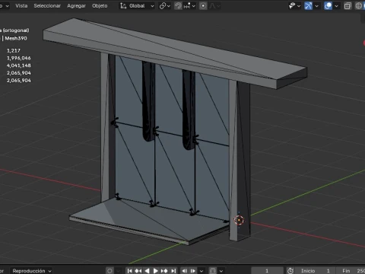The image size is (365, 274).
Task: Jump to the first frame
Action: (x=129, y=271)
